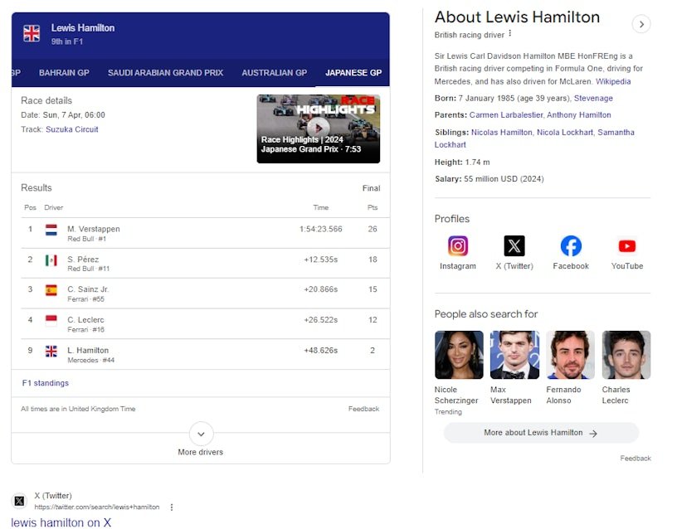Open the YouTube profile icon

point(627,246)
